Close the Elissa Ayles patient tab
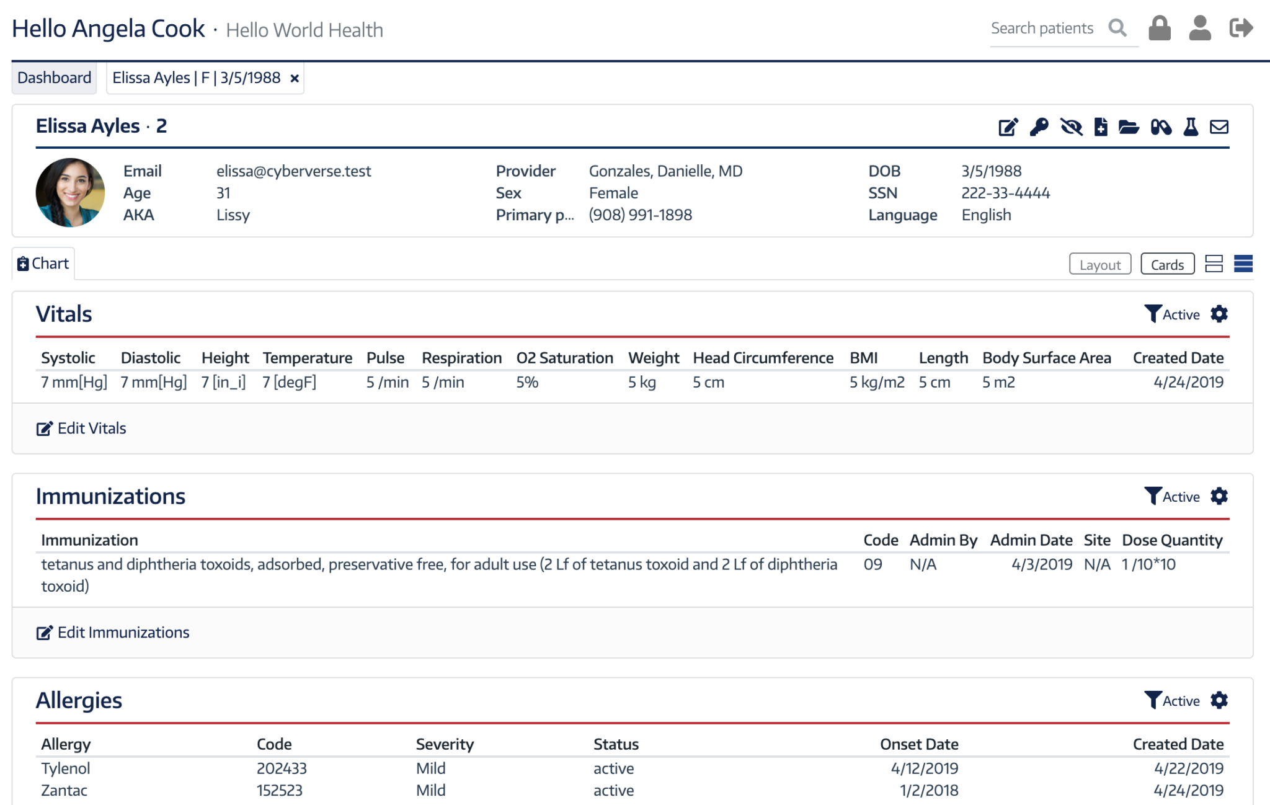The height and width of the screenshot is (805, 1270). coord(295,79)
